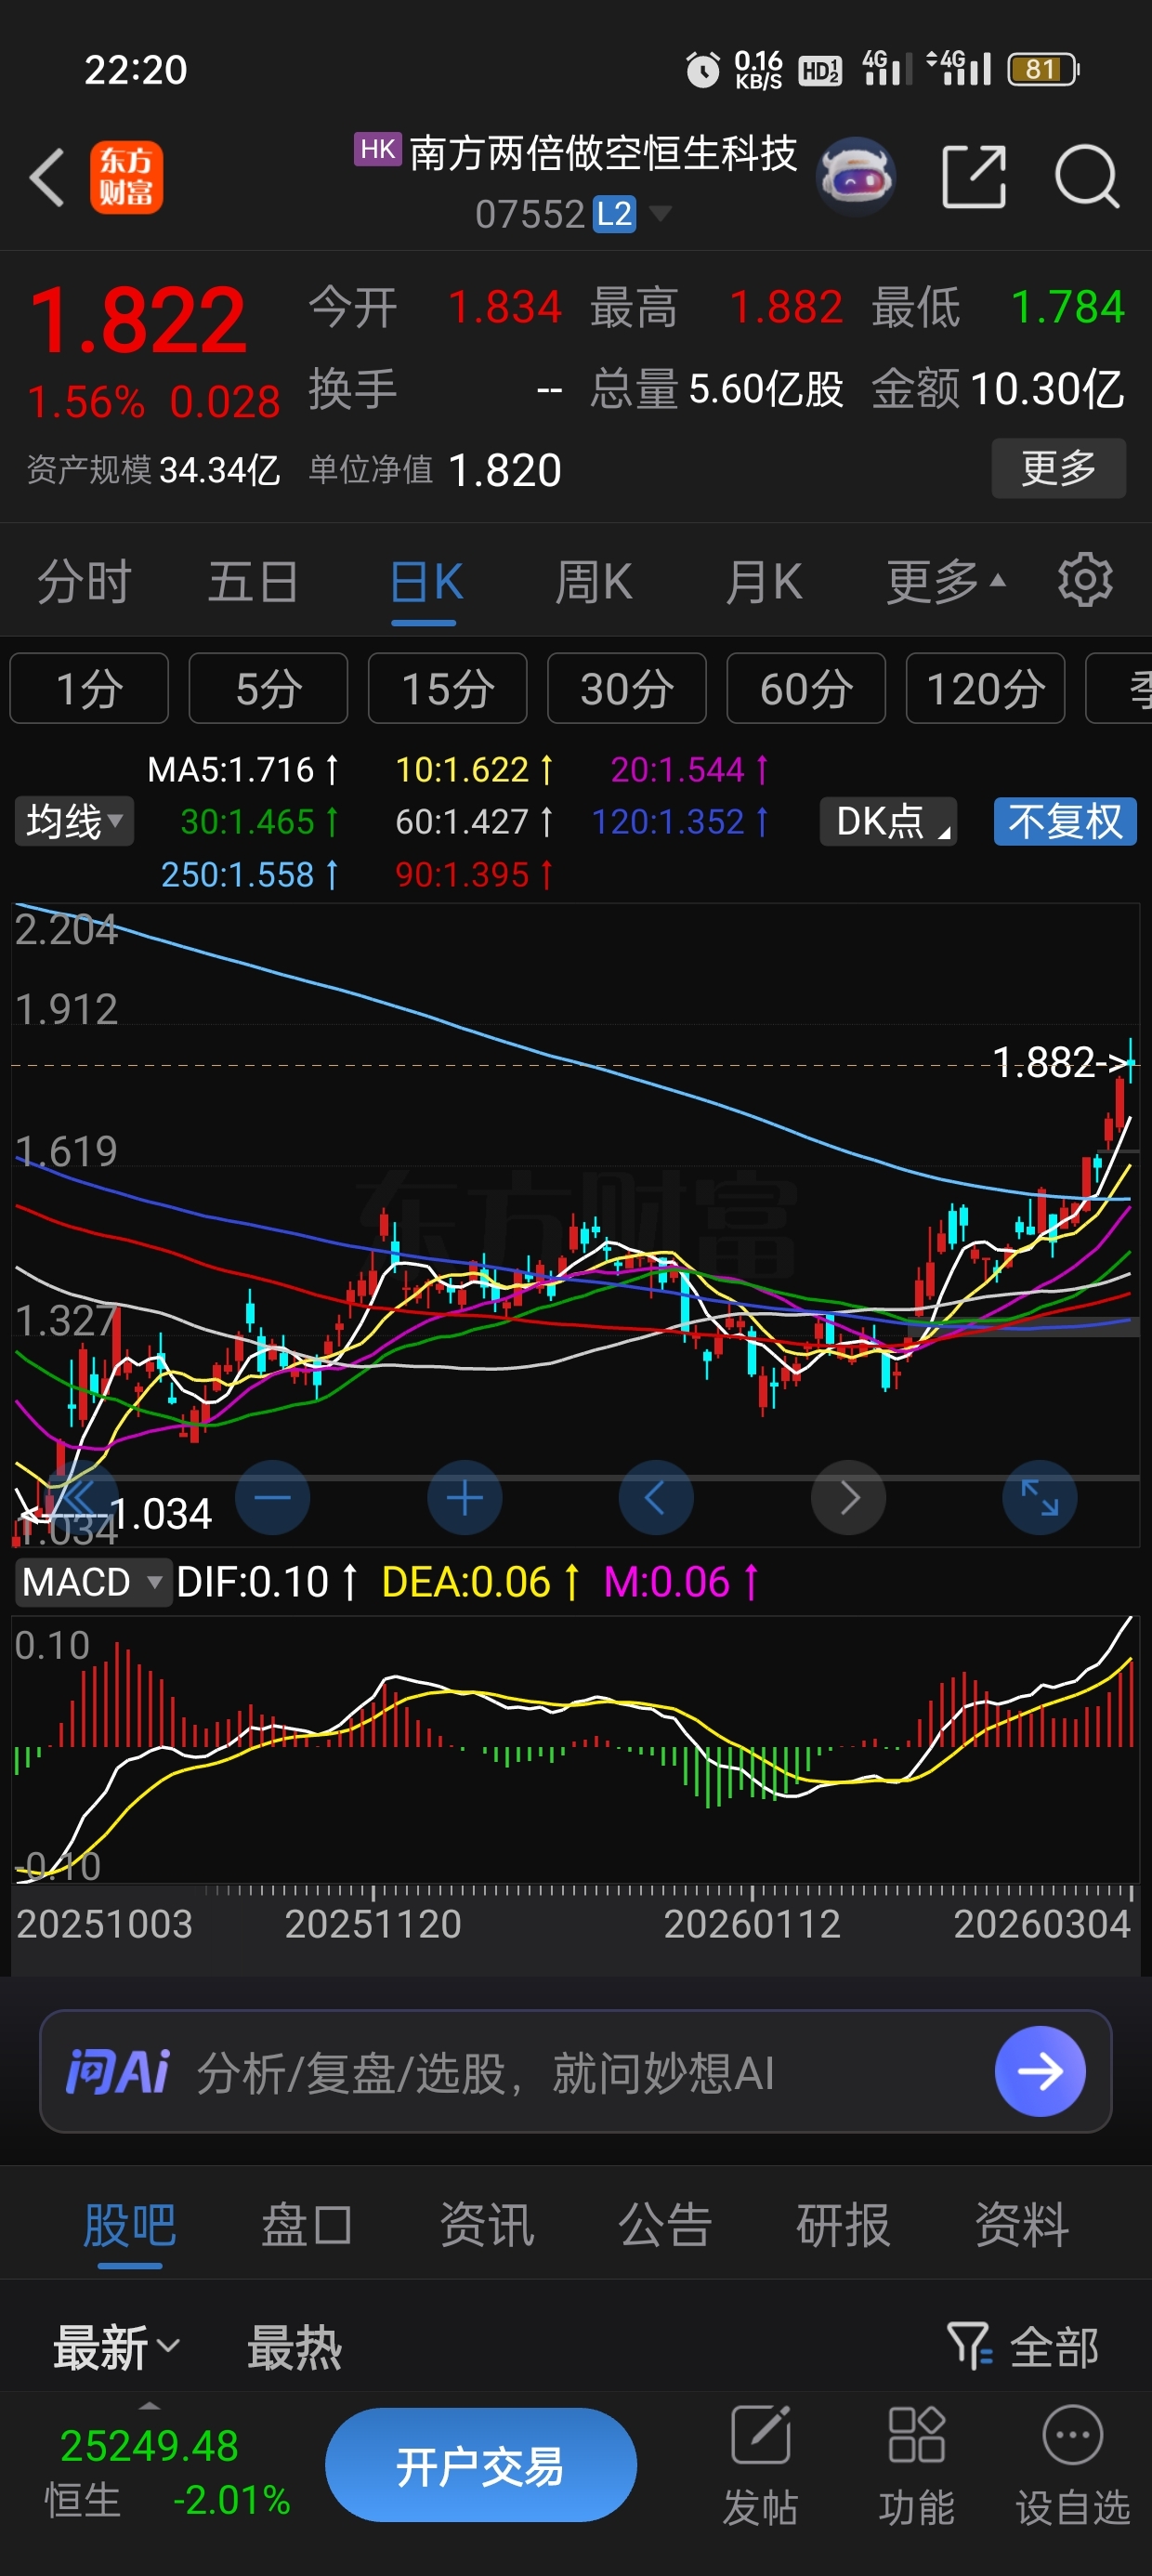The image size is (1152, 2576).
Task: Move chart right with arrow button
Action: pos(848,1497)
